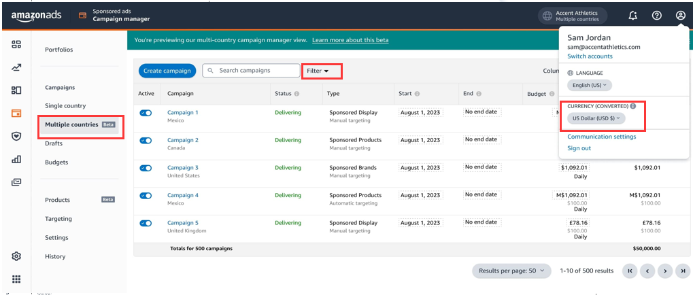Go to the next results page
This screenshot has height=295, width=693.
tap(664, 271)
